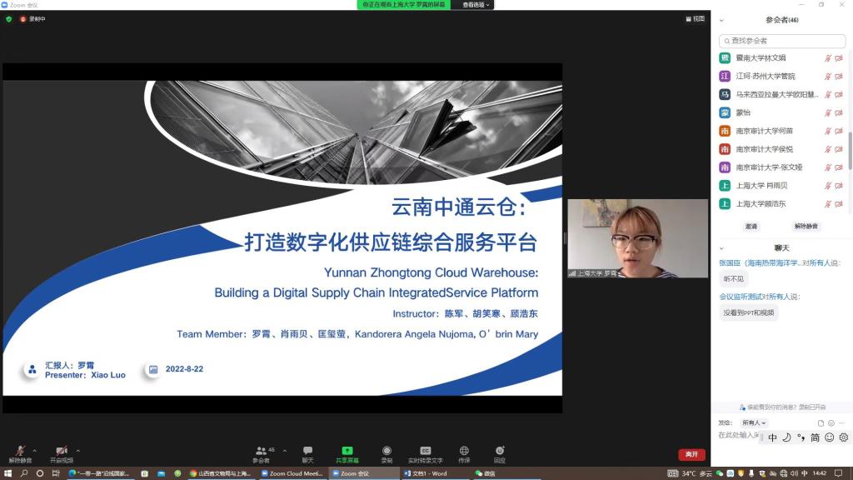Click the emoji icon in chat box
Viewport: 853px width, 480px height.
(831, 422)
